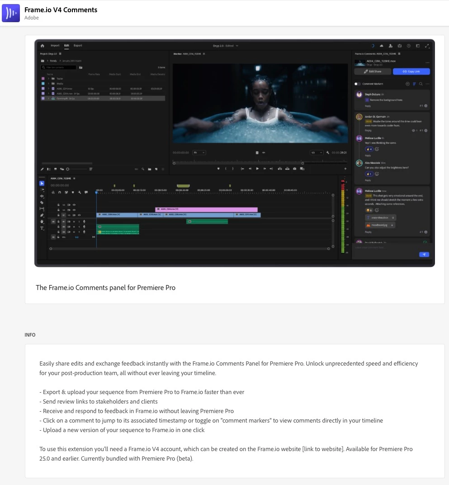Screen dimensions: 449x485
Task: Expand the A005_C014.mov row
Action: 48,89
